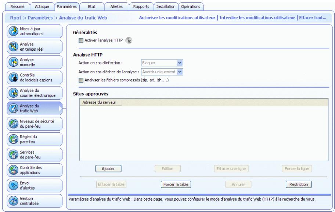Click the Restriction button
The width and height of the screenshot is (335, 212).
[x=299, y=184]
